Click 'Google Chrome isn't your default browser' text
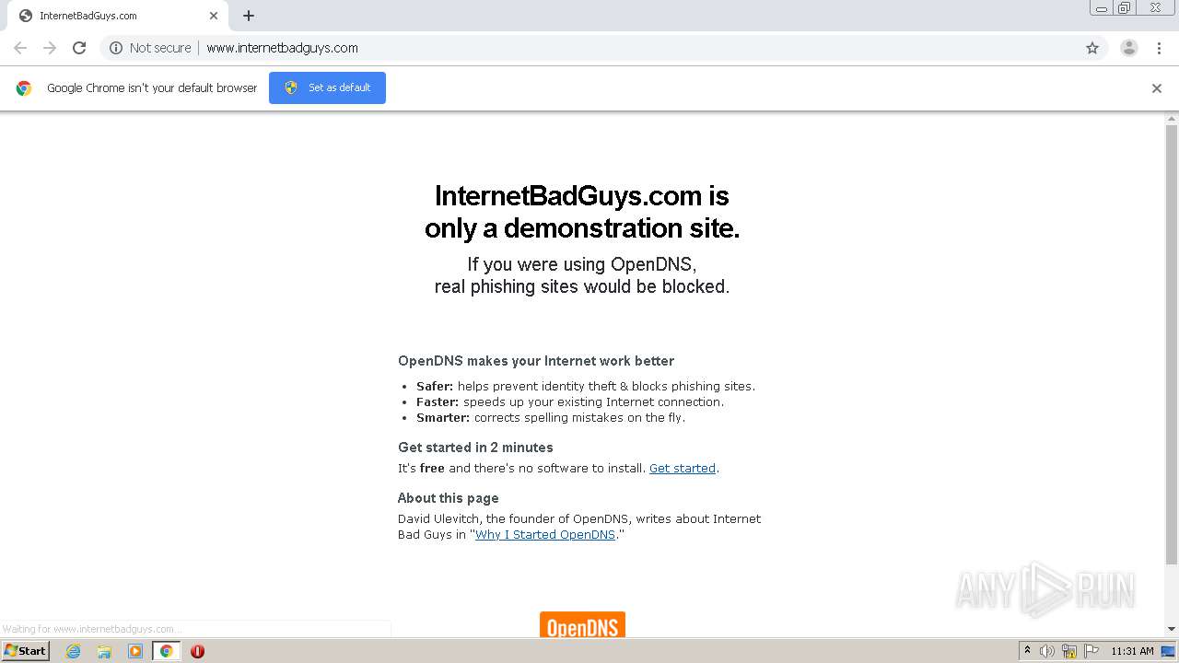 click(x=152, y=88)
